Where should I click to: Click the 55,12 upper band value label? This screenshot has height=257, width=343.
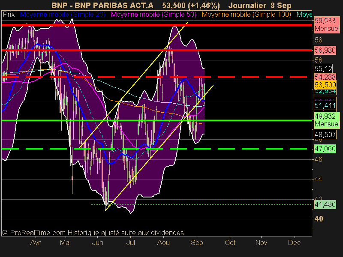pos(323,69)
